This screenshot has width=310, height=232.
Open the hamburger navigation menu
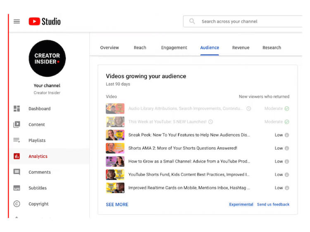pyautogui.click(x=17, y=21)
